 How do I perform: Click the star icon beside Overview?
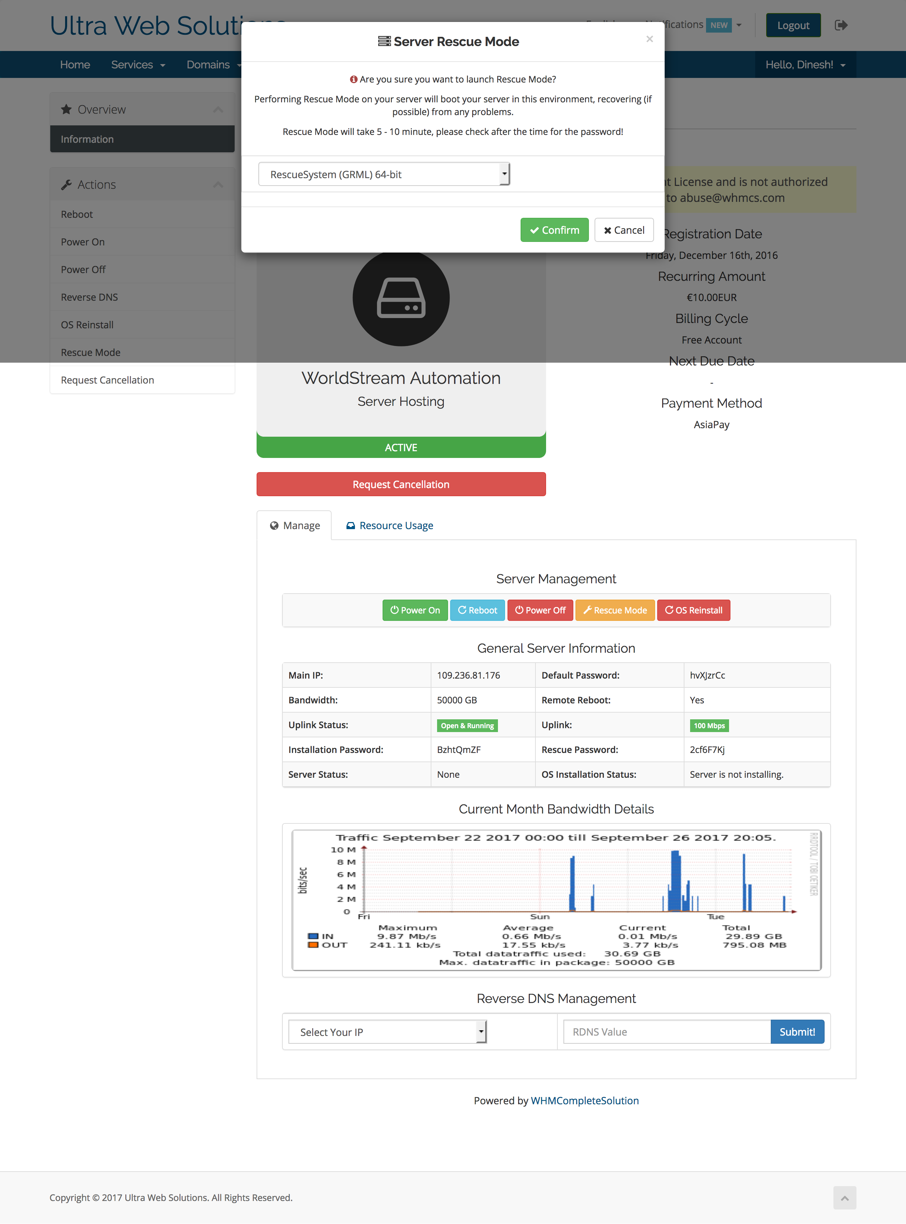point(67,109)
